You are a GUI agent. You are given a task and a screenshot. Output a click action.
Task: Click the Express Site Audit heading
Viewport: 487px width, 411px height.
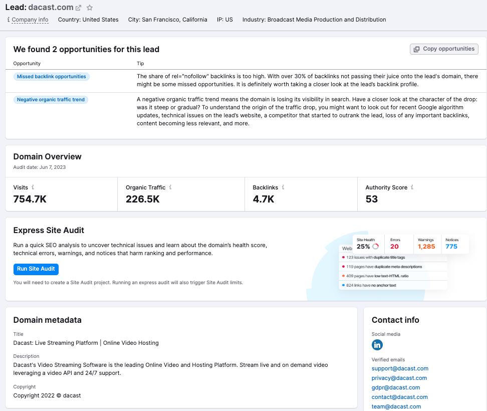[49, 230]
